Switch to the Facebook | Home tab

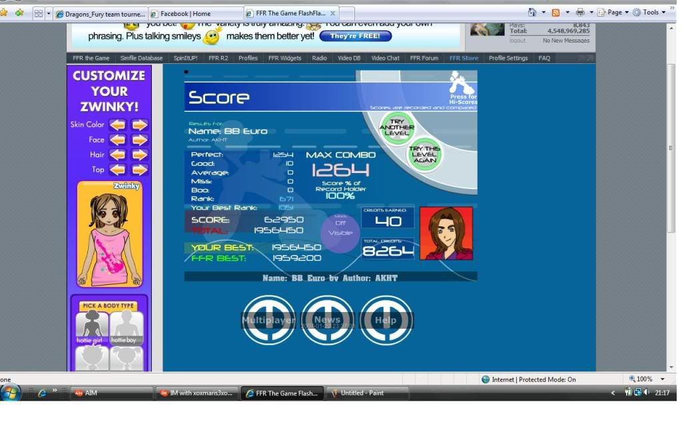click(194, 13)
